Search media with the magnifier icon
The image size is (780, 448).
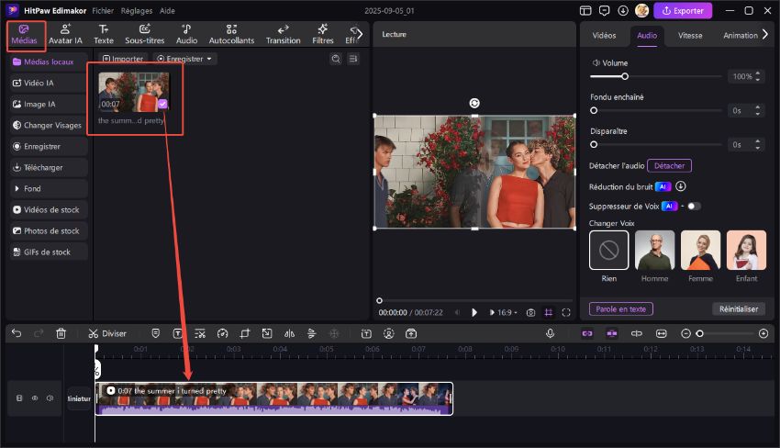click(x=336, y=59)
